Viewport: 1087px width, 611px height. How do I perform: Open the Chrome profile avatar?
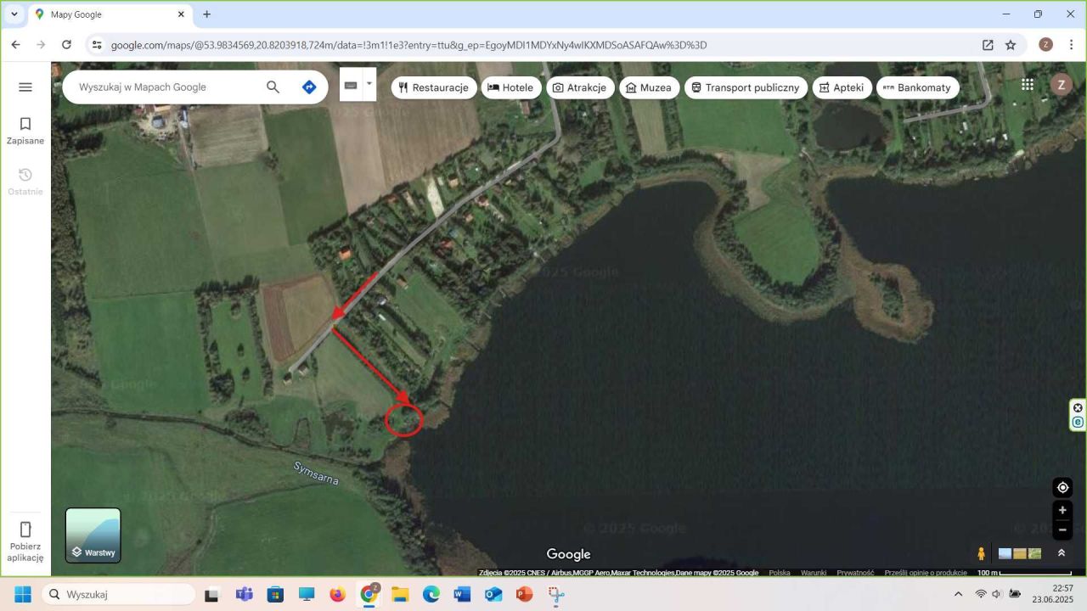[x=1045, y=45]
